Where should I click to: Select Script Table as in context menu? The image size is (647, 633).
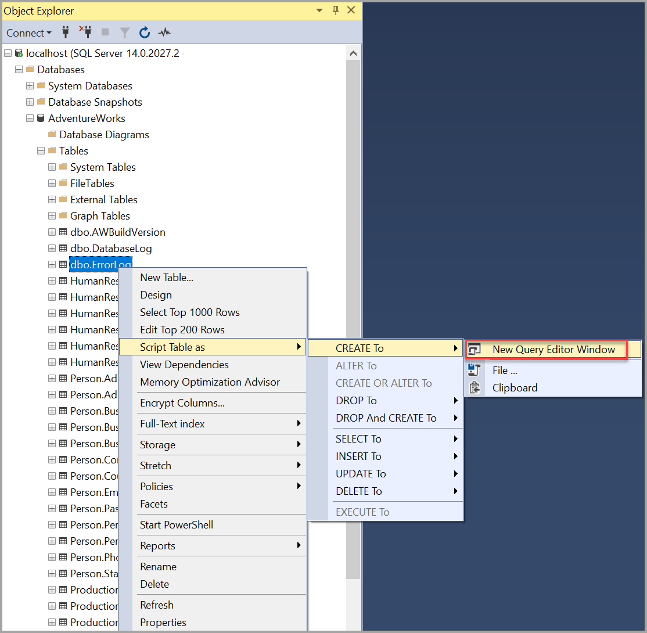pos(173,347)
